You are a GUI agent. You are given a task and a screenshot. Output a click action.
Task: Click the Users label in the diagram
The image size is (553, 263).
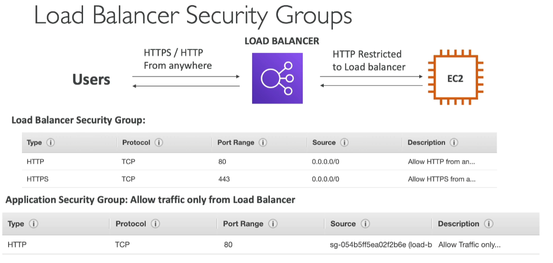[91, 80]
